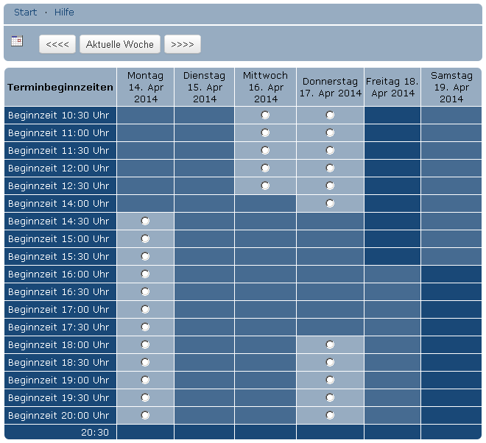Choose Mittwoch 11:00 Uhr radio button
This screenshot has width=486, height=443.
[265, 133]
